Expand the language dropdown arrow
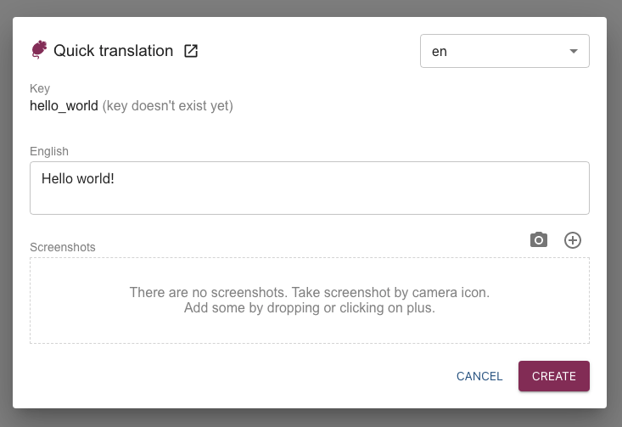Viewport: 622px width, 427px height. (574, 51)
